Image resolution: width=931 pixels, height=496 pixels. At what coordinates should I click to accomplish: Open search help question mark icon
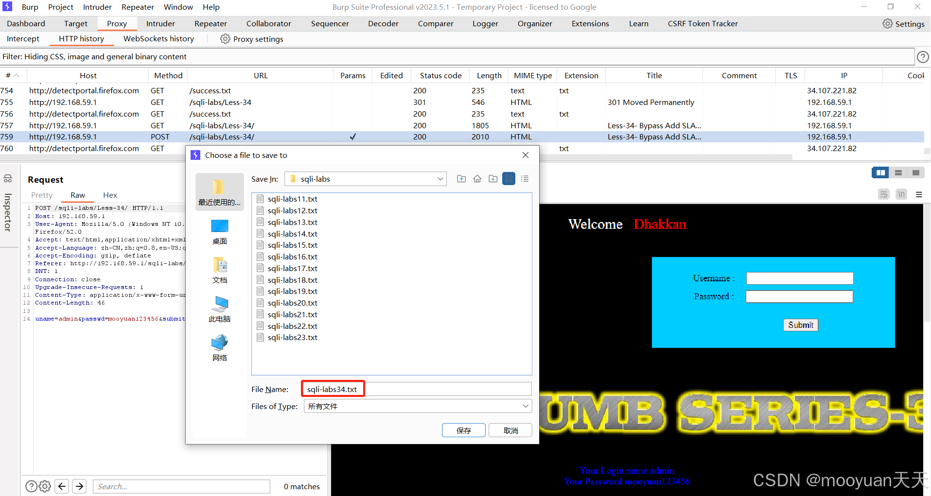coord(31,486)
